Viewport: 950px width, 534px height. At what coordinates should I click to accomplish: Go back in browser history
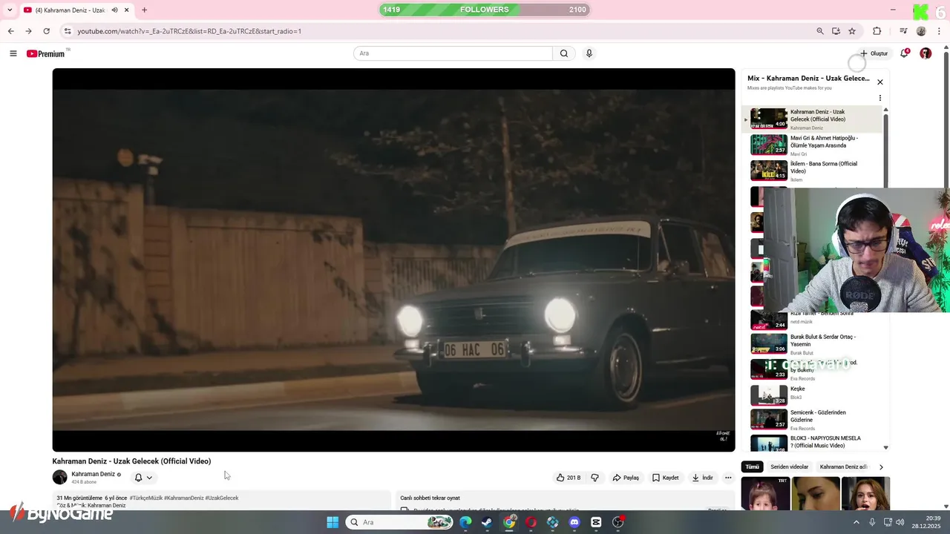click(x=10, y=31)
